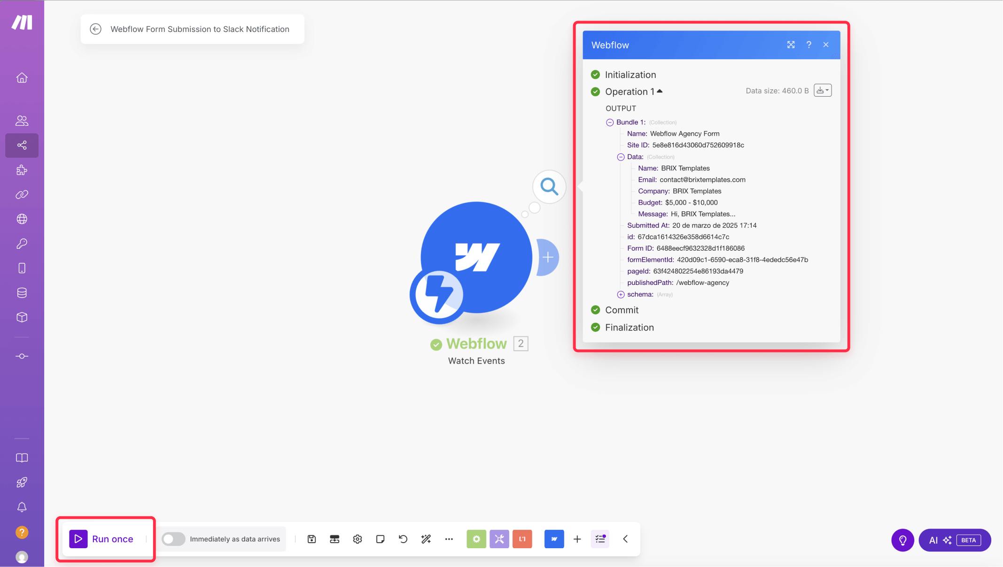Open the Scenarios share icon in sidebar
This screenshot has height=567, width=1003.
(x=22, y=146)
